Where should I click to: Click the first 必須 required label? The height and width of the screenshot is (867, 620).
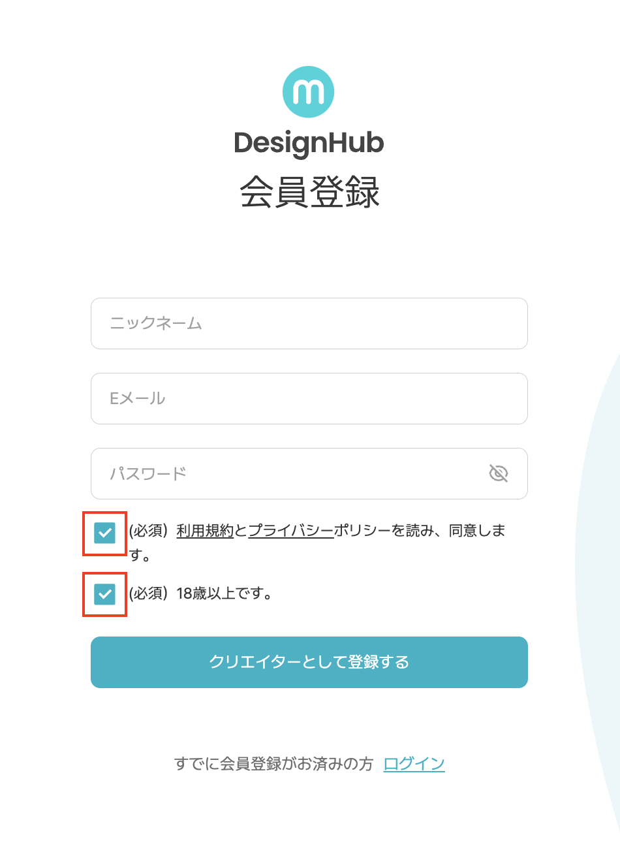149,531
